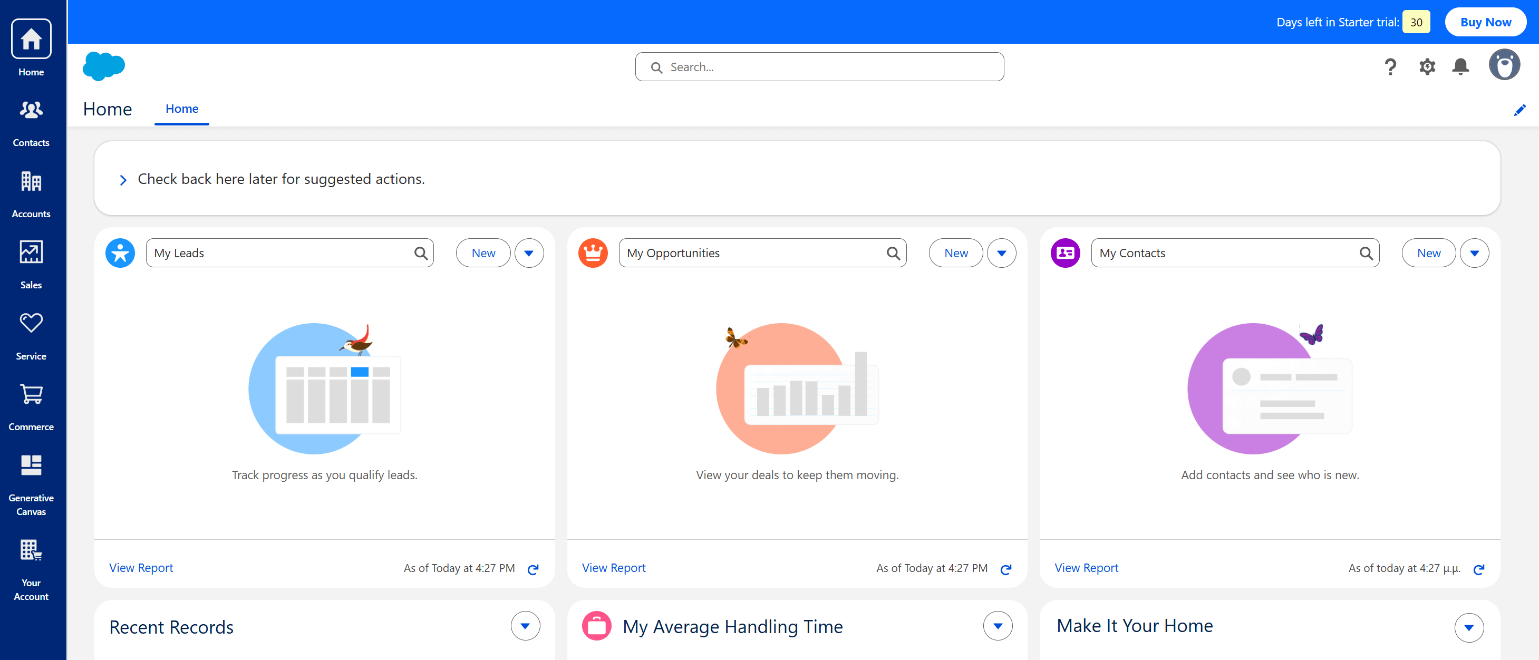Open View Report for My Opportunities

[x=614, y=568]
